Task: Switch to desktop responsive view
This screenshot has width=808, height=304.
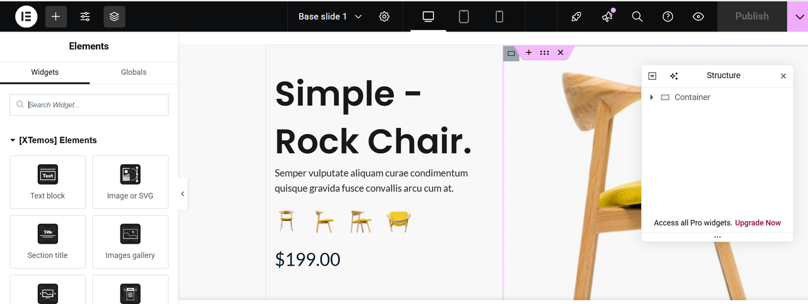Action: point(429,16)
